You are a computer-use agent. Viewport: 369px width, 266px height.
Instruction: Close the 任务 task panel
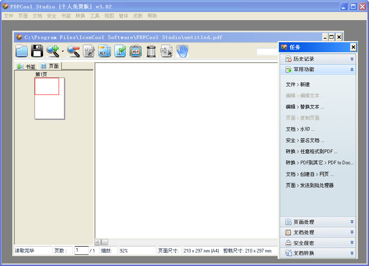point(353,47)
